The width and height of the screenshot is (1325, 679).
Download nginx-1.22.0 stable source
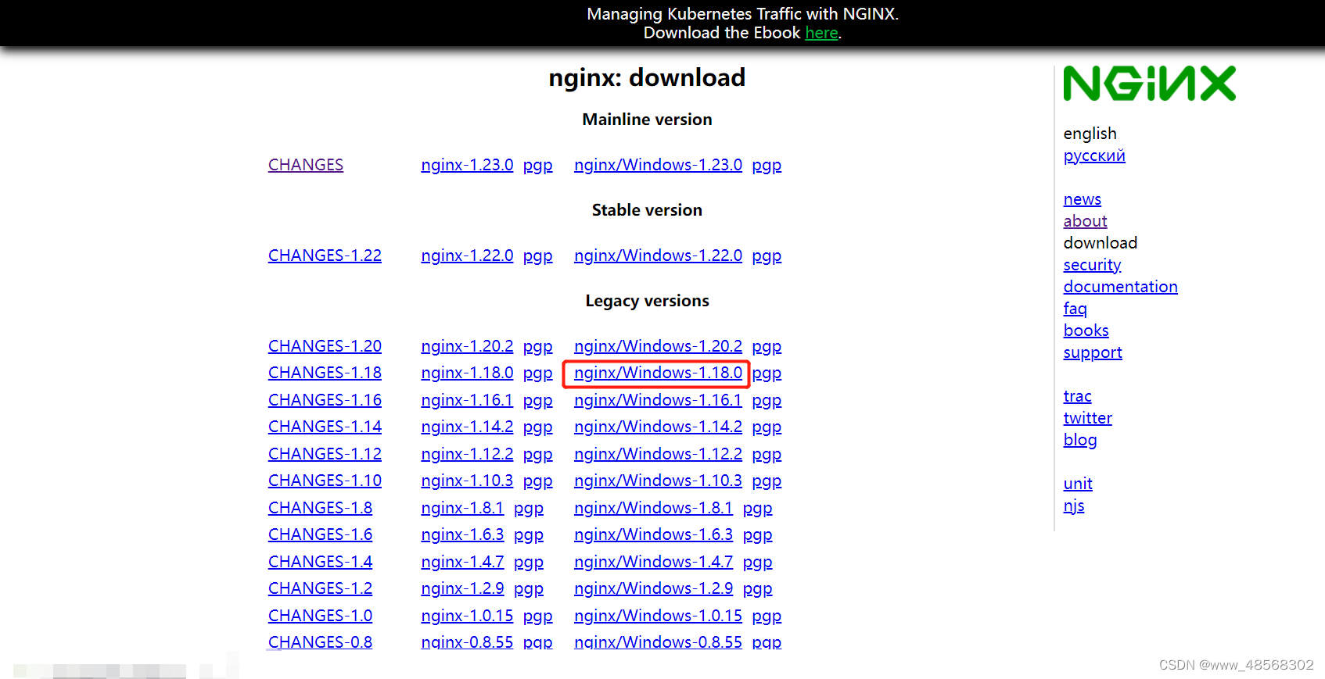[x=467, y=256]
